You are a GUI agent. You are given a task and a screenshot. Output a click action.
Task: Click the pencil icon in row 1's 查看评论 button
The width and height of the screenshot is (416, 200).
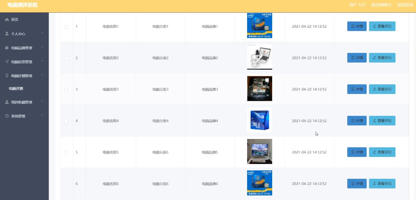click(x=375, y=26)
